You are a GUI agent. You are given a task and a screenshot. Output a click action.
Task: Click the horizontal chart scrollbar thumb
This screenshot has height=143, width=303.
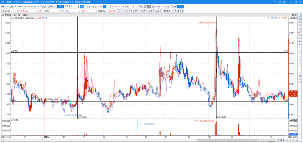(227, 140)
